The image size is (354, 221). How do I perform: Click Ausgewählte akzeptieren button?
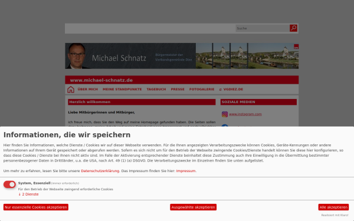click(194, 207)
